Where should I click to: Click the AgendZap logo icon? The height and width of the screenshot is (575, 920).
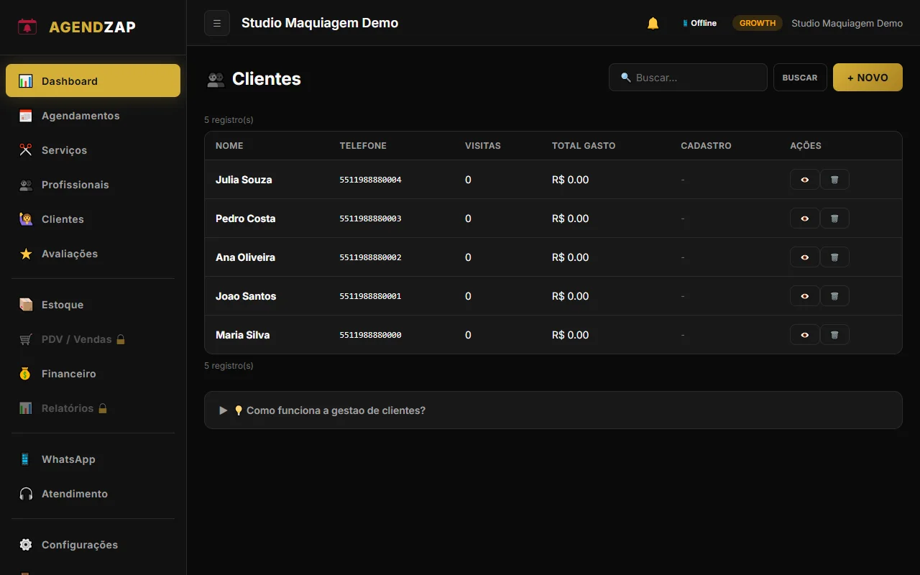(27, 27)
